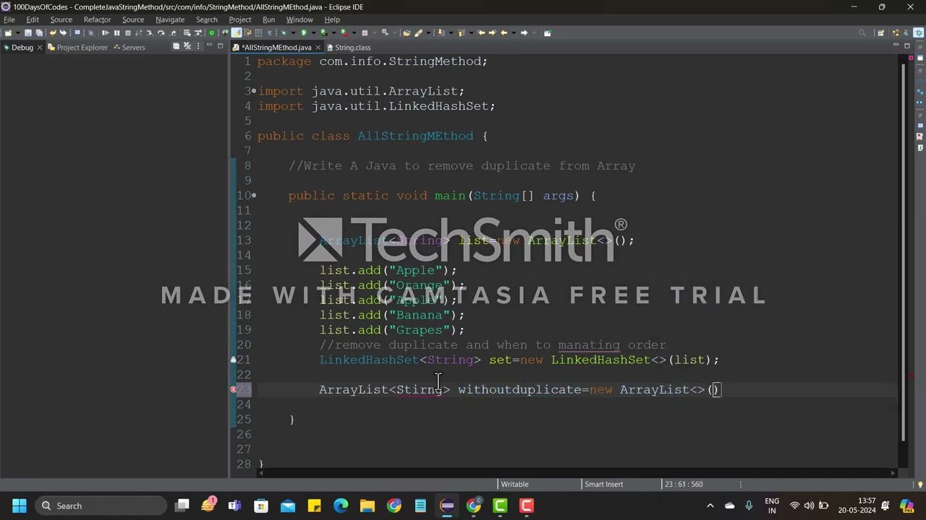926x520 pixels.
Task: Open the Source menu
Action: [x=61, y=19]
